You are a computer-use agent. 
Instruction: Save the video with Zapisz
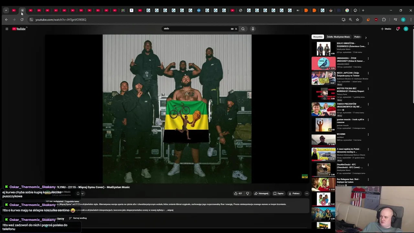(x=278, y=194)
